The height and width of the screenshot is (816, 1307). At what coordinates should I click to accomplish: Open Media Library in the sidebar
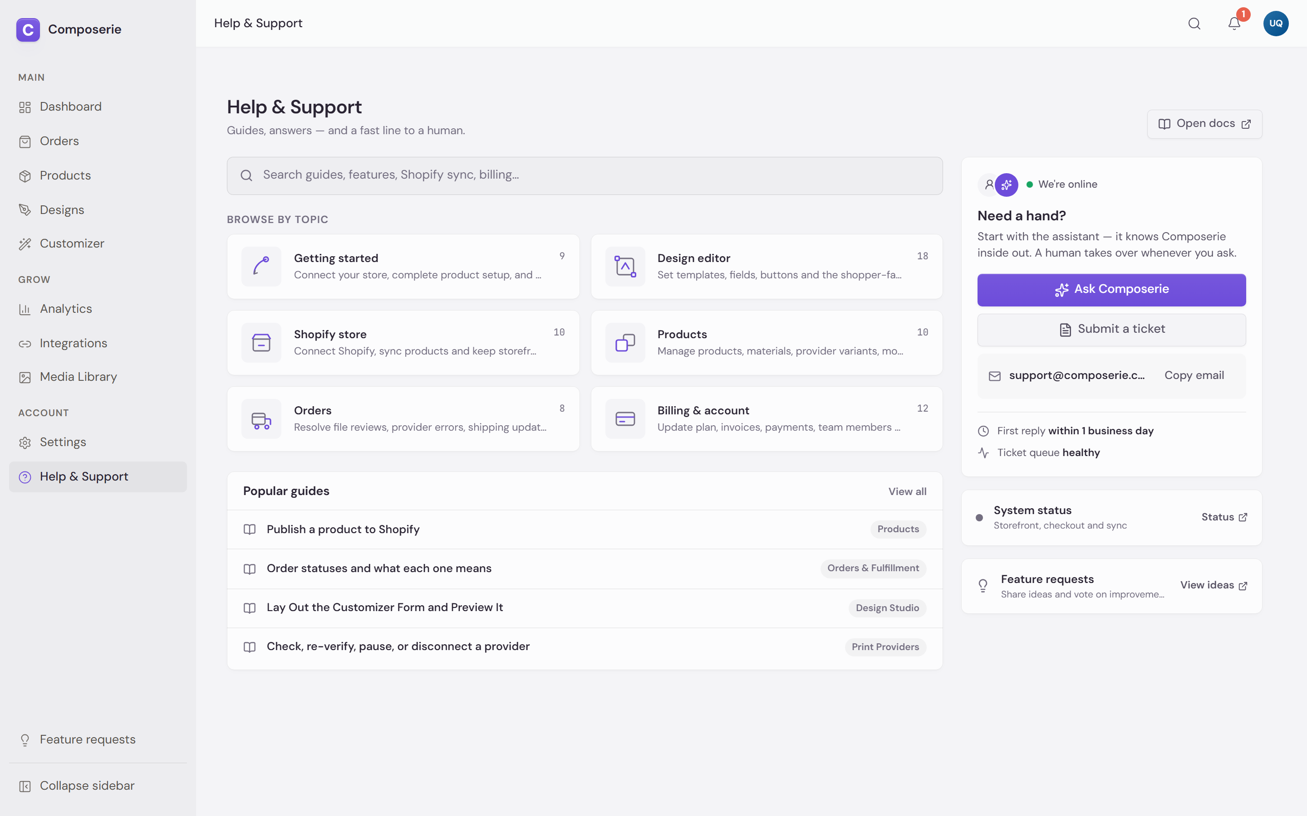(x=98, y=377)
